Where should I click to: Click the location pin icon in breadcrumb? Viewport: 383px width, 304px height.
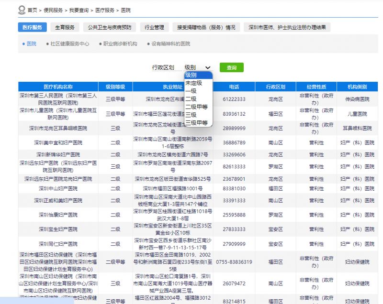coord(22,10)
